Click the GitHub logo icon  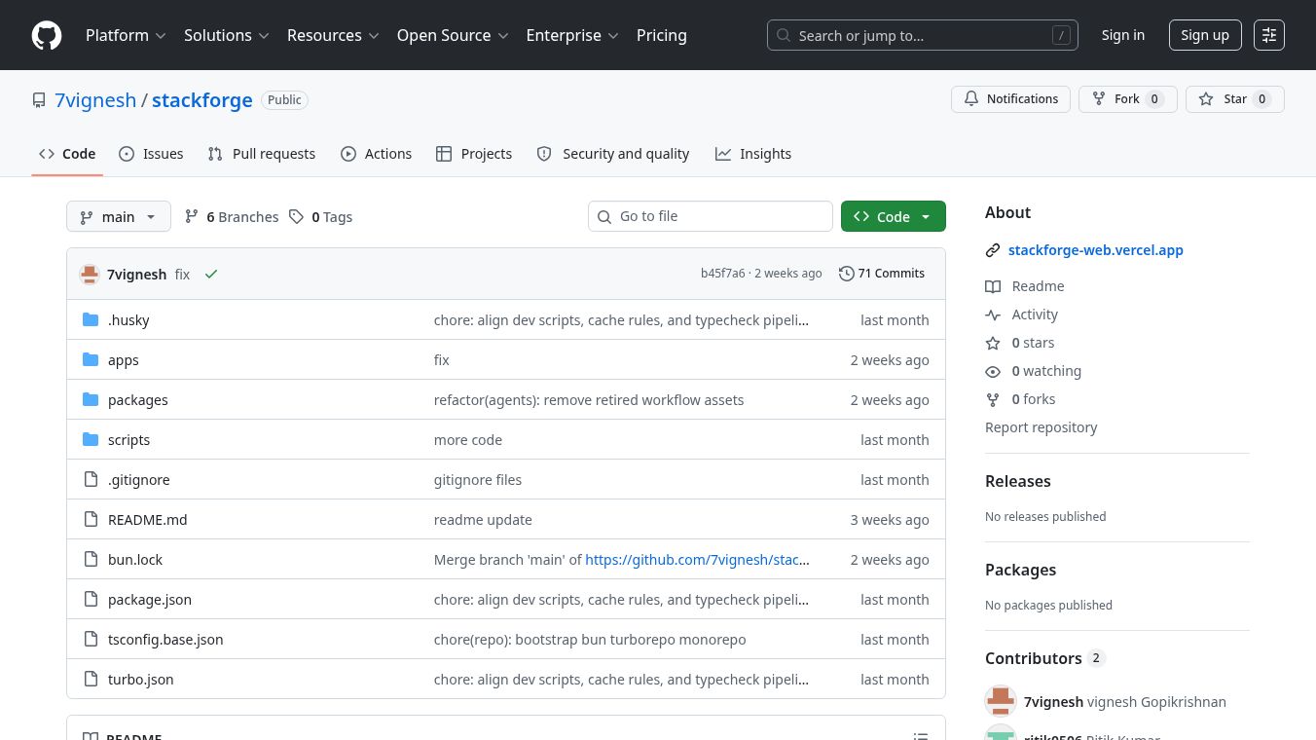(47, 36)
